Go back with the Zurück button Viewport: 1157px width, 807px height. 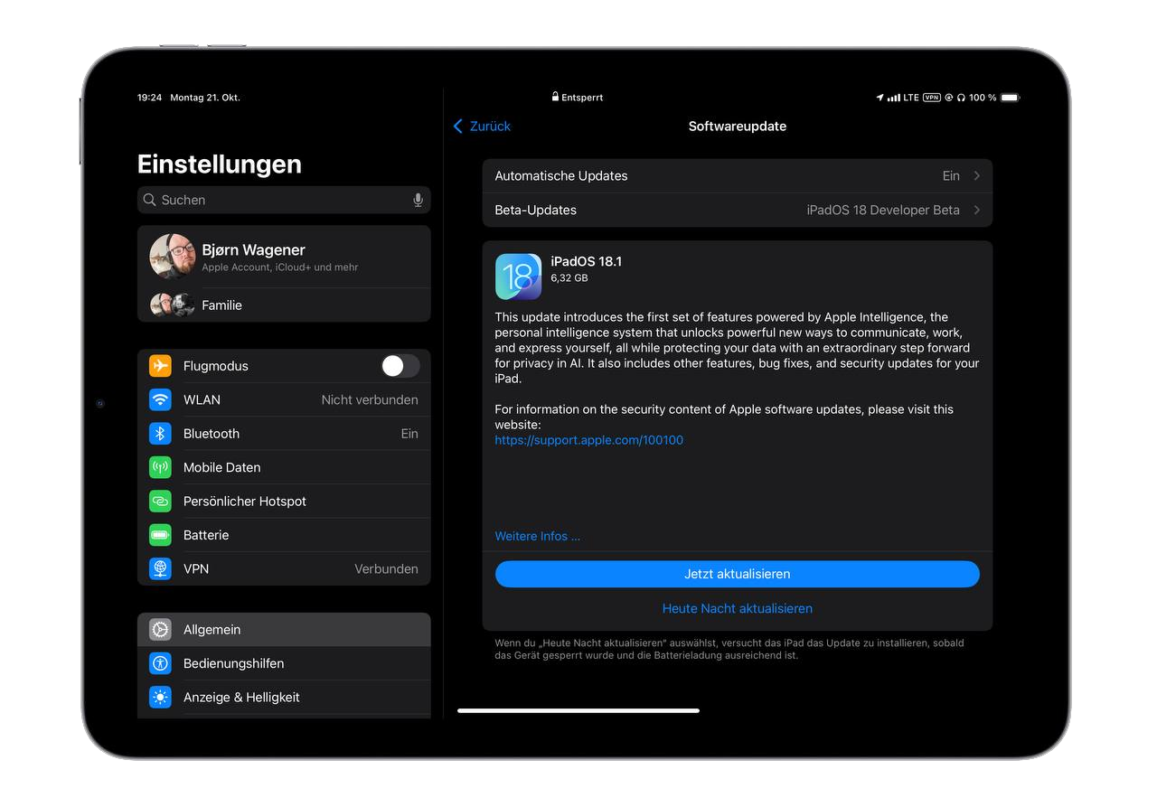[x=482, y=127]
